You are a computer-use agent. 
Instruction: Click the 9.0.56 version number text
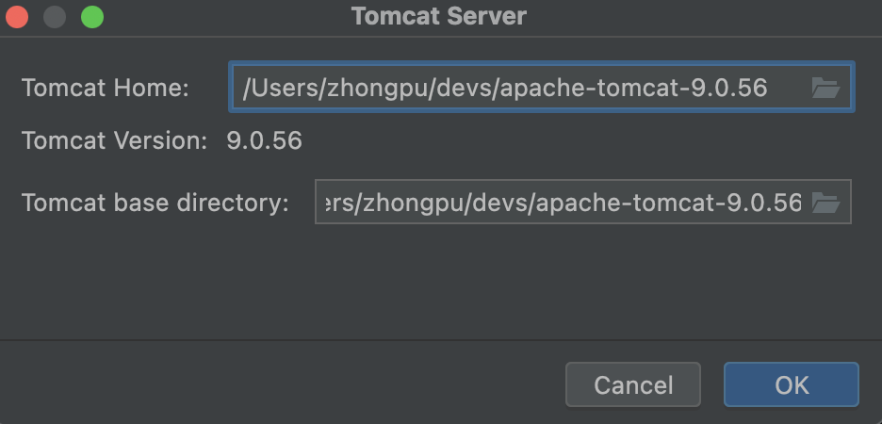coord(265,142)
